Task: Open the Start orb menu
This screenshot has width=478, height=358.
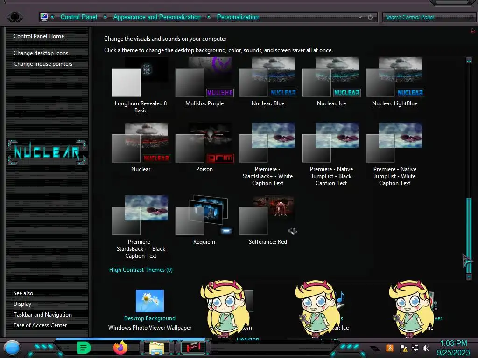Action: pyautogui.click(x=12, y=348)
